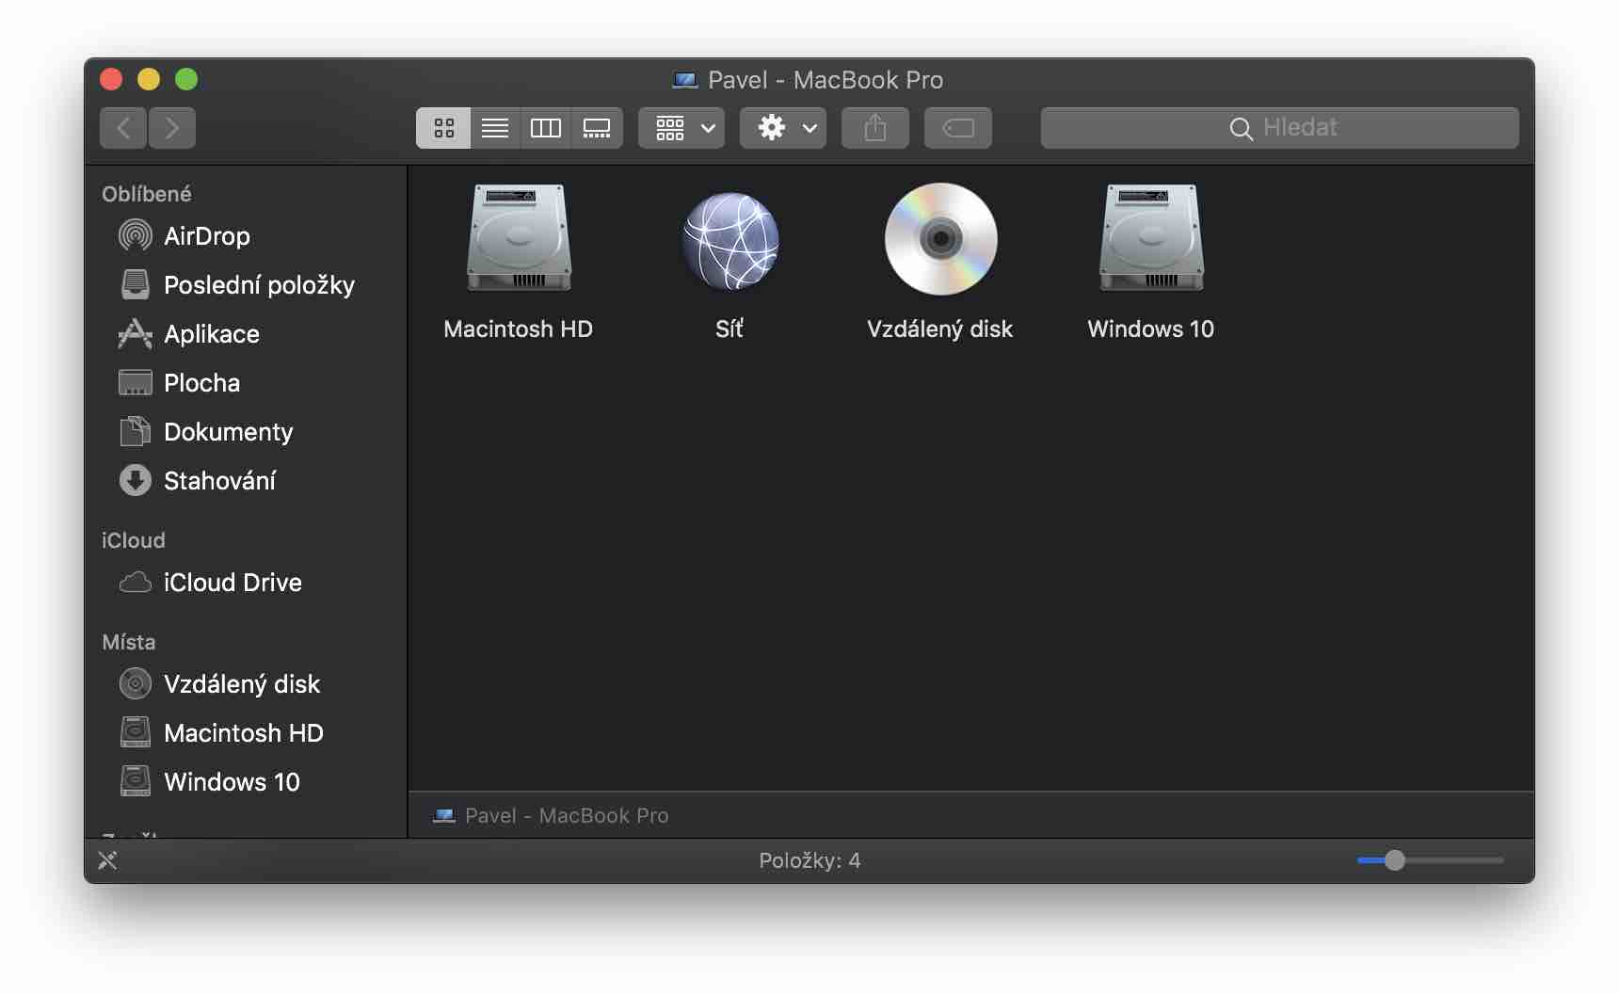
Task: Select the Vzdálený disk CD icon
Action: click(x=940, y=239)
